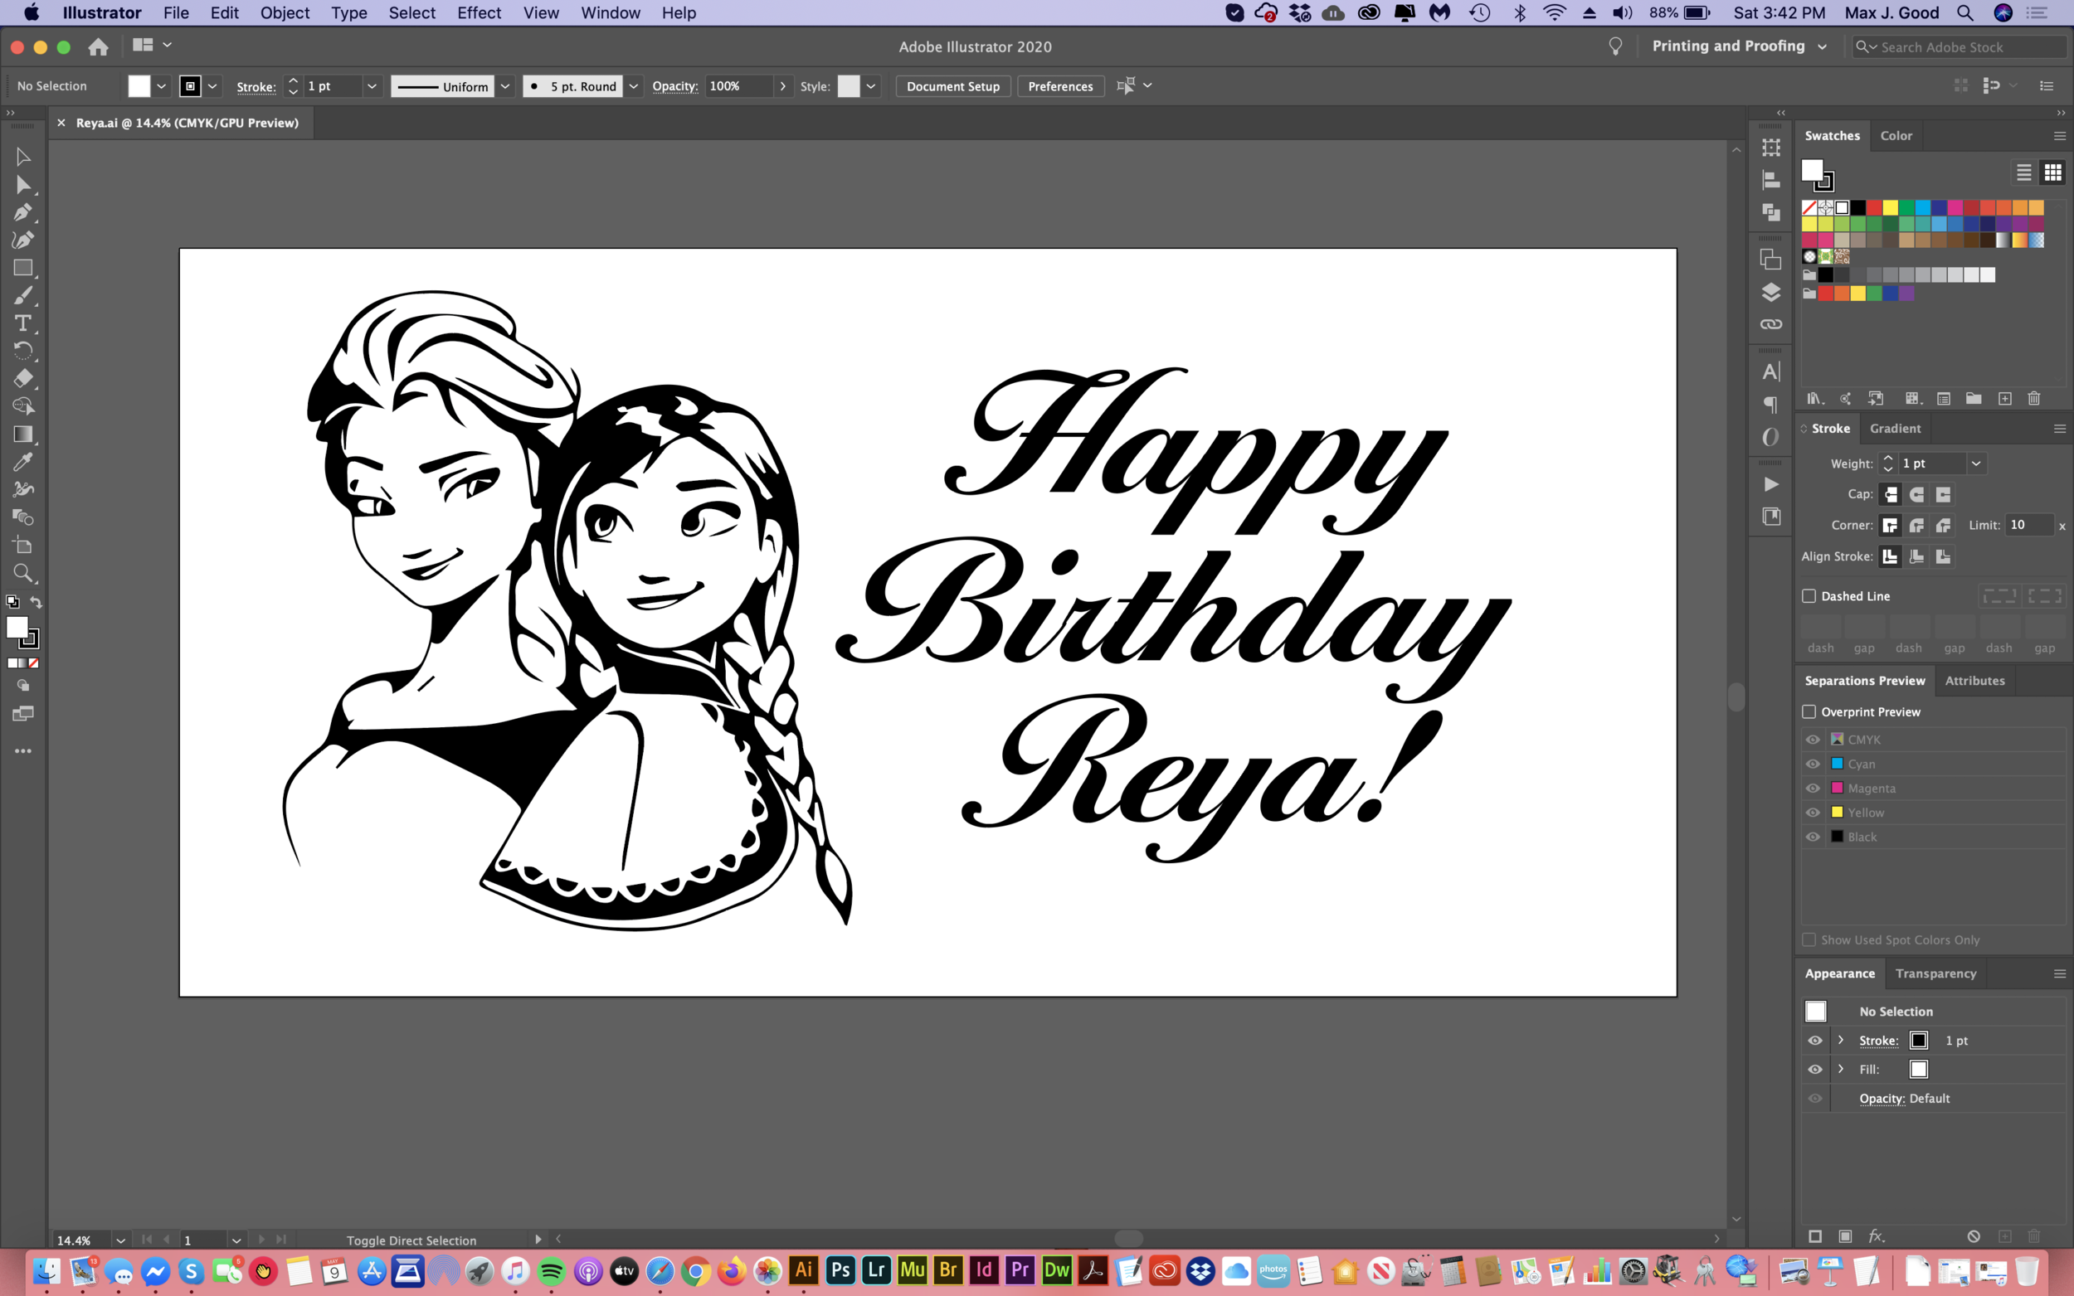Click Delete Swatch trash icon

coord(2033,399)
